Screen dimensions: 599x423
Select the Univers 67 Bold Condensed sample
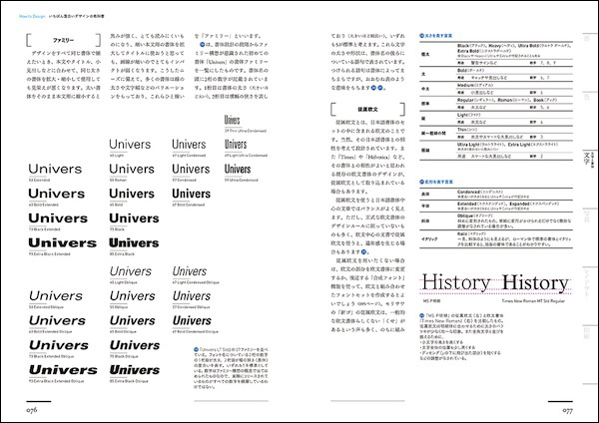tap(194, 192)
